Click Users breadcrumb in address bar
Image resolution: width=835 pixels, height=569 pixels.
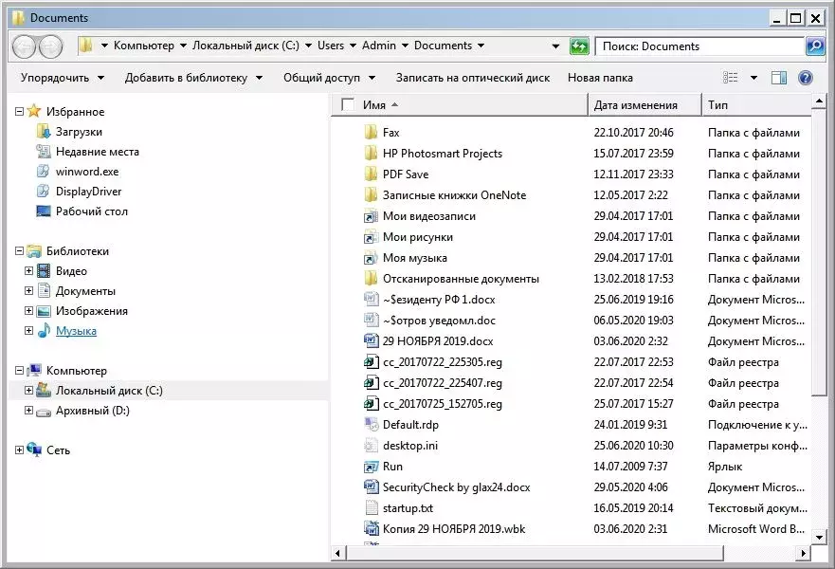pos(331,46)
